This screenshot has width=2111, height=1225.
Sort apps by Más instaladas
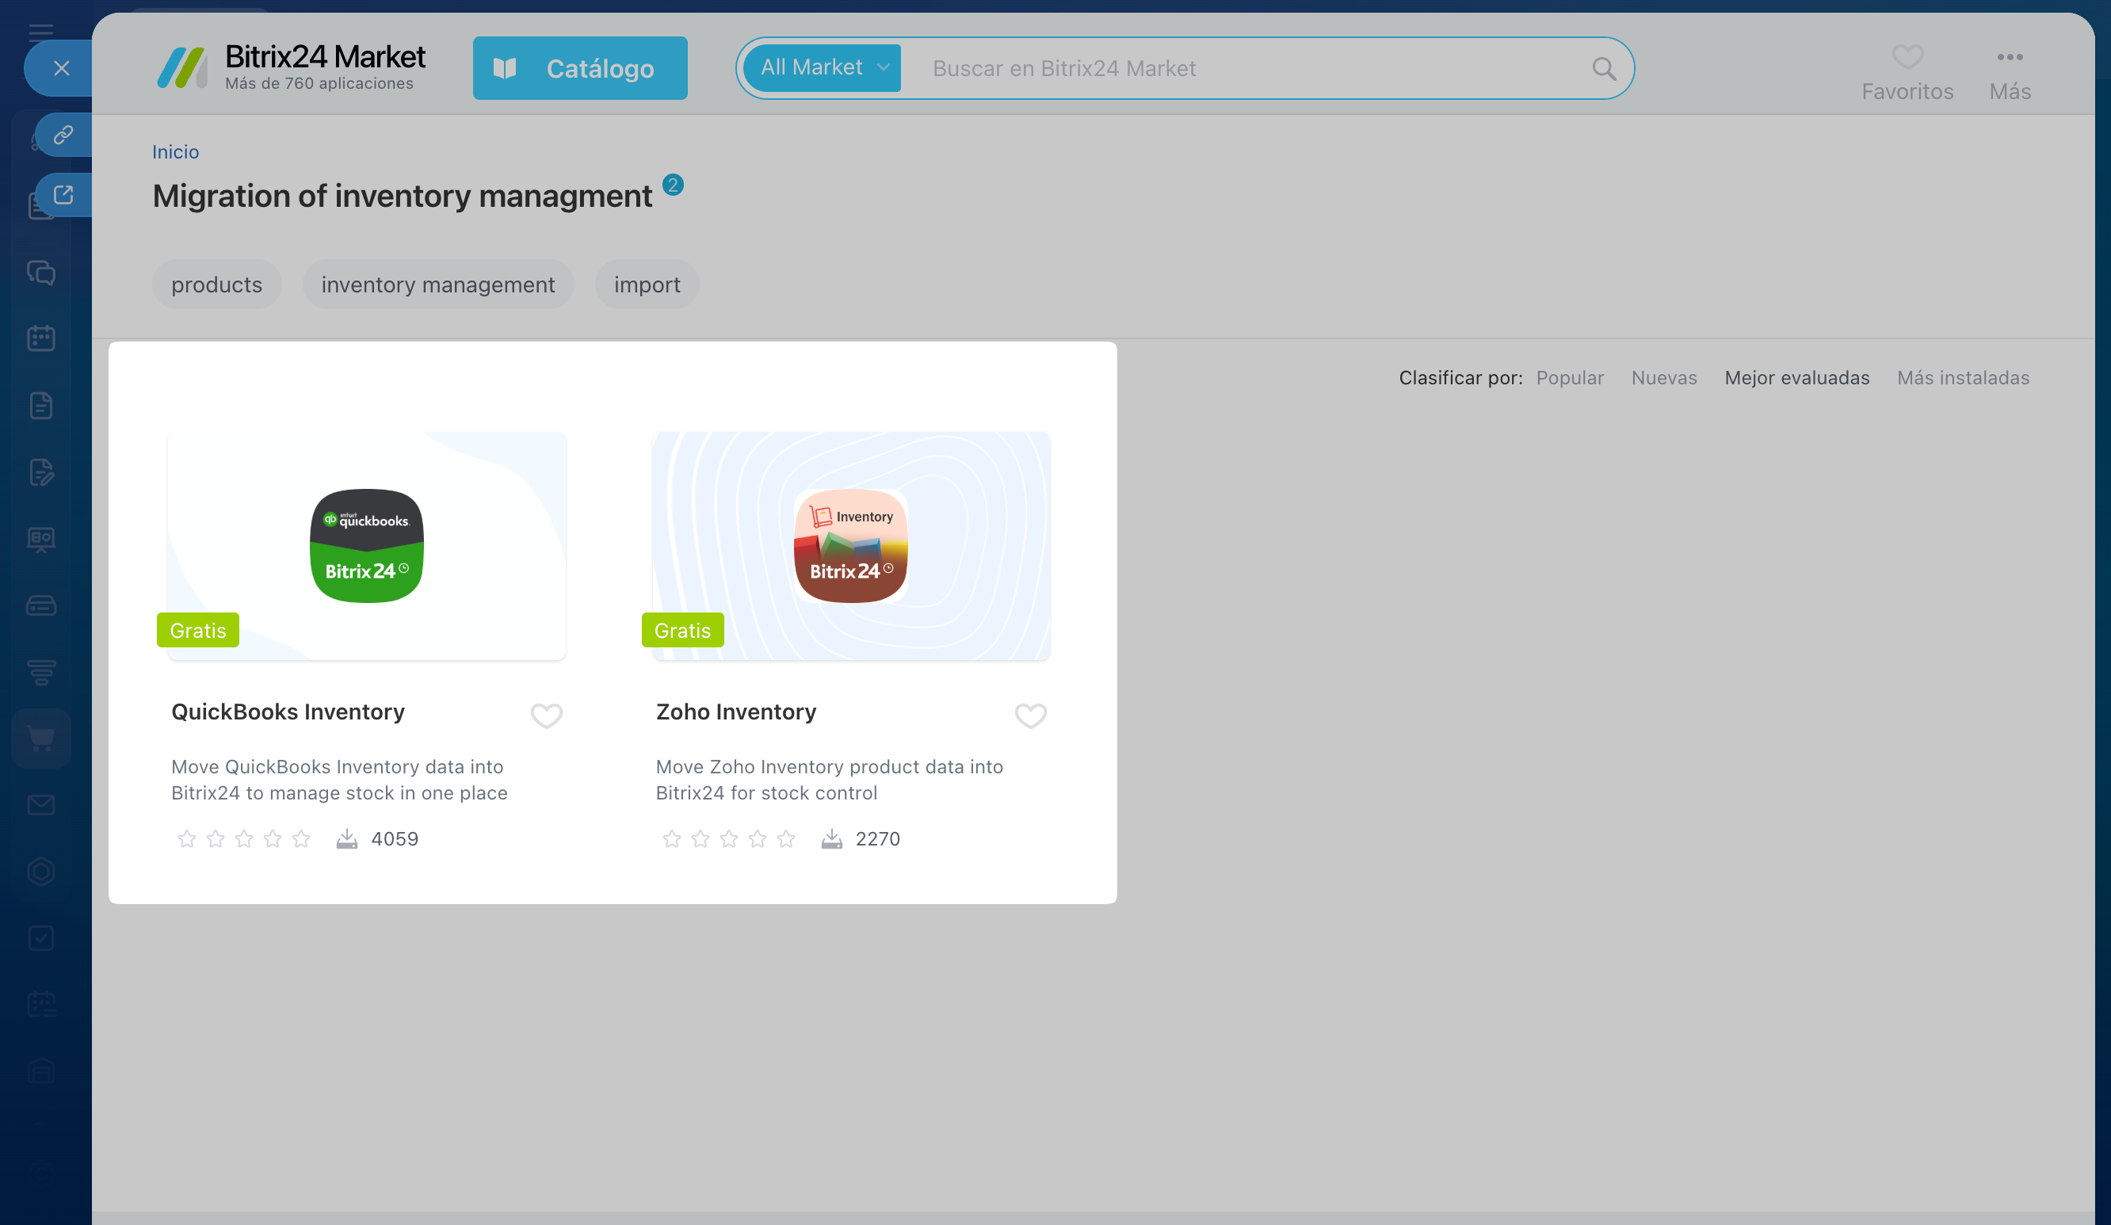tap(1963, 378)
